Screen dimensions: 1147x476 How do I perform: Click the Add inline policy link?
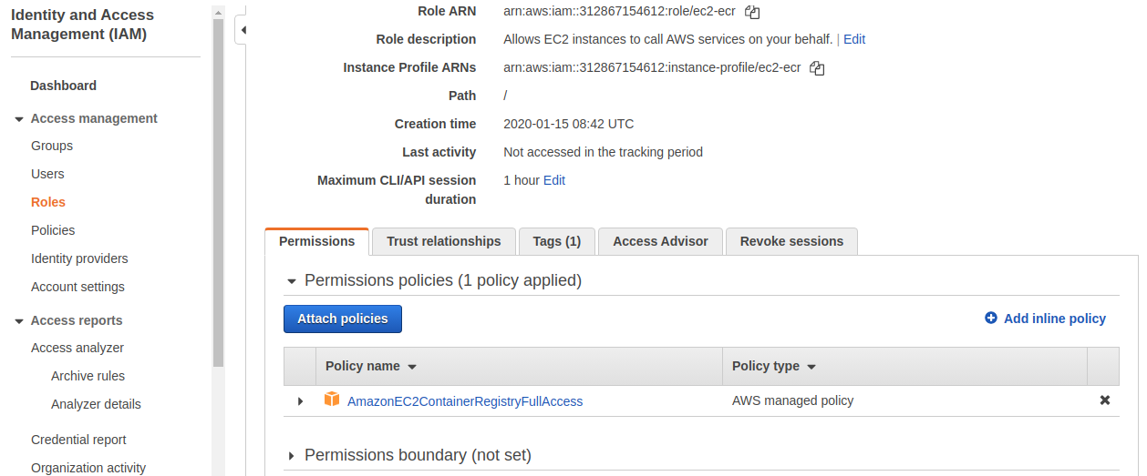point(1055,319)
